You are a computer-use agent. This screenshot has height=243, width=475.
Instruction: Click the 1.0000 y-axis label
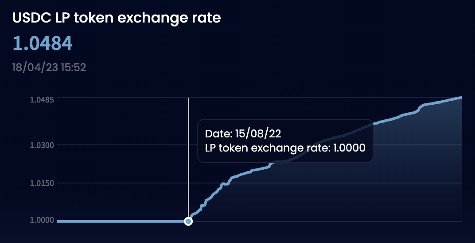pyautogui.click(x=42, y=220)
